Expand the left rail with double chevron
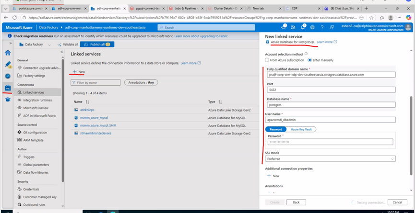Viewport: 415px width, 213px height. pos(11,43)
